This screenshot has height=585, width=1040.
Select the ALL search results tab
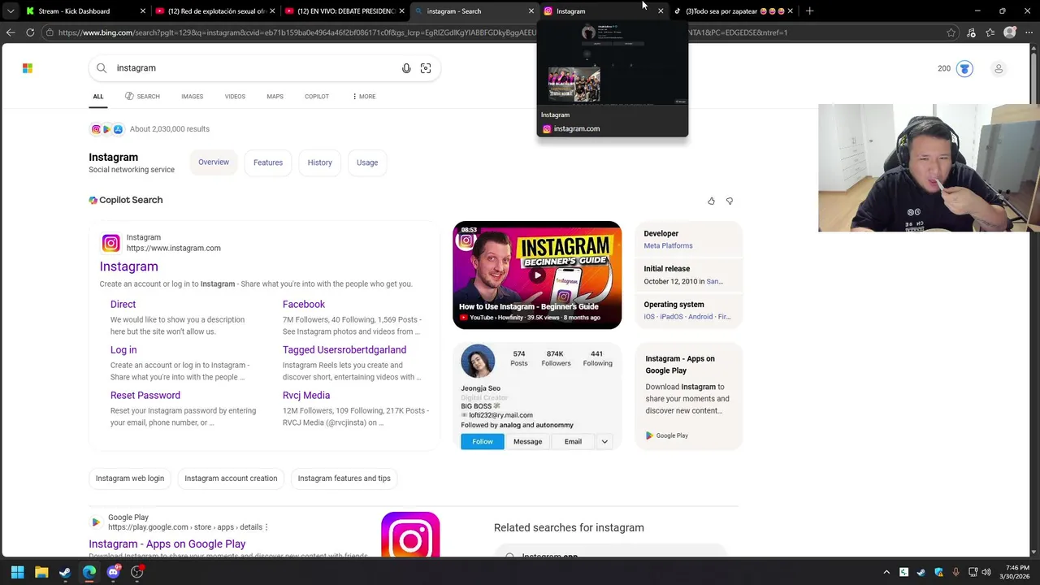[98, 97]
